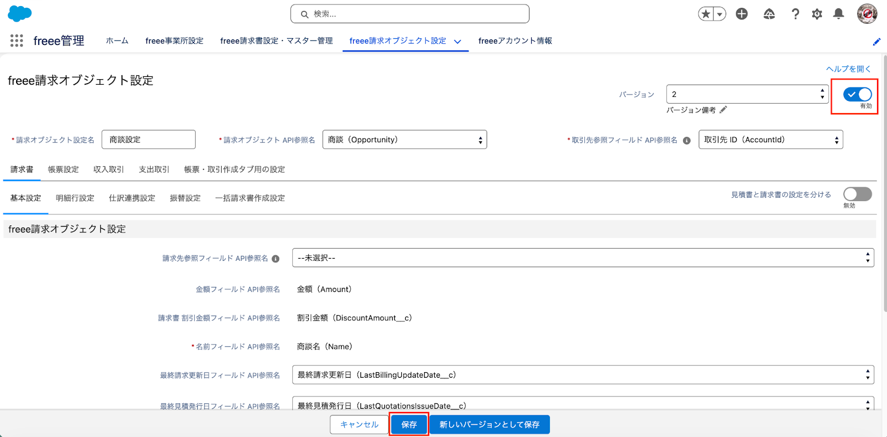The image size is (887, 437).
Task: Click the Salesforce cloud logo
Action: pyautogui.click(x=20, y=13)
